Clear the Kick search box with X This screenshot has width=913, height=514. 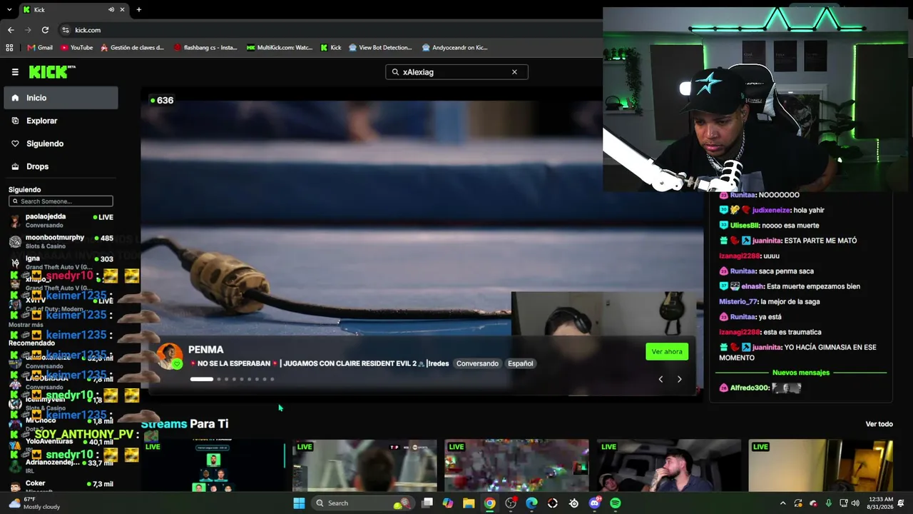514,72
